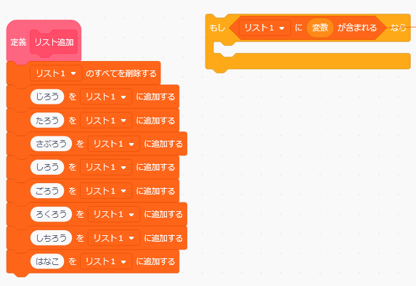This screenshot has height=286, width=416.
Task: Open list dropdown in 'のすべてを削除する' block
Action: click(x=56, y=73)
